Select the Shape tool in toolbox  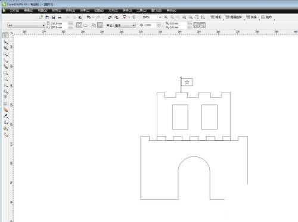click(x=5, y=42)
